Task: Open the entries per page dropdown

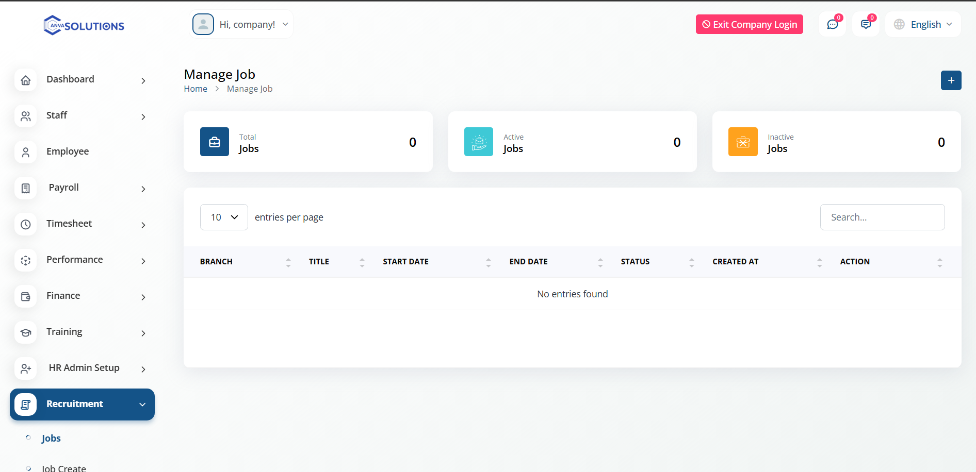Action: tap(224, 217)
